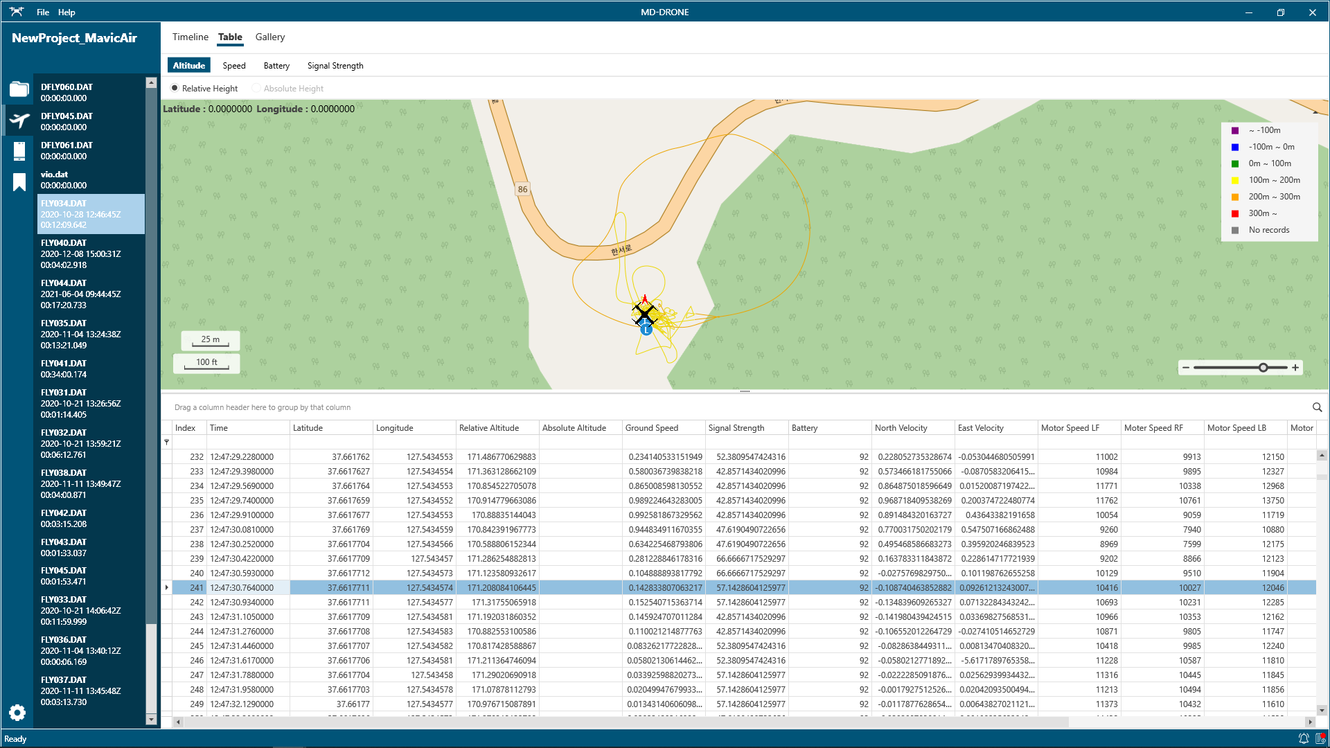This screenshot has width=1330, height=748.
Task: Select the Altitude sub-tab
Action: [189, 66]
